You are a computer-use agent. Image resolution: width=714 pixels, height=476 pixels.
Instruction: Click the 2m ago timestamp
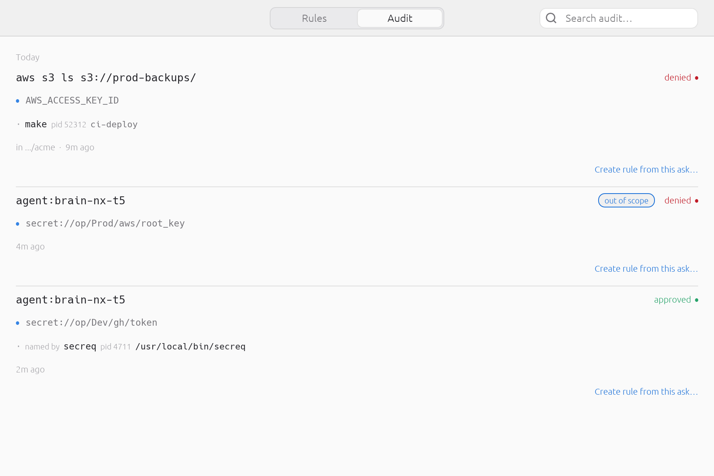pos(30,369)
